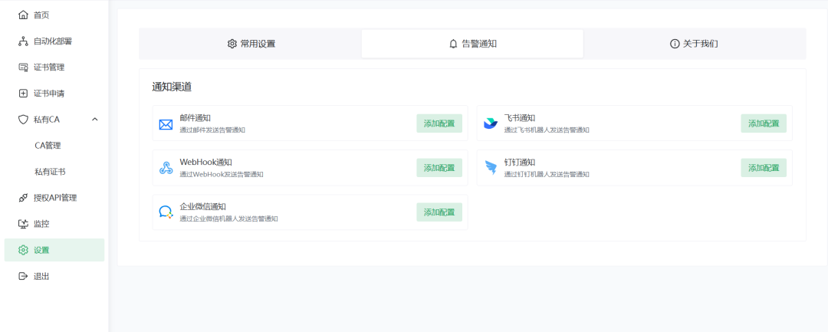Go to 首页 in sidebar
The height and width of the screenshot is (332, 828).
(54, 15)
